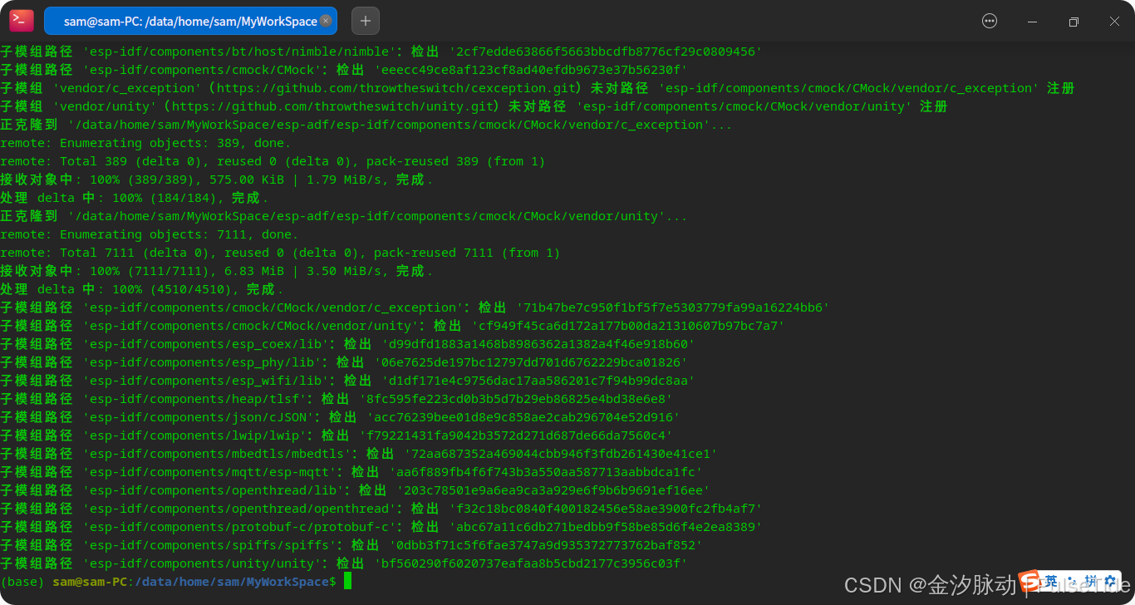This screenshot has height=605, width=1135.
Task: Click the delta '100% (4510/4510)' line
Action: [x=142, y=289]
